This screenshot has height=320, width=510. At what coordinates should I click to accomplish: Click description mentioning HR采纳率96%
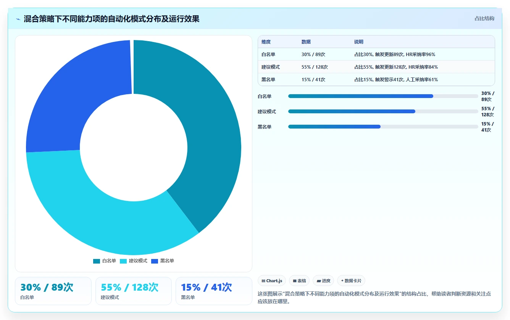(x=395, y=55)
